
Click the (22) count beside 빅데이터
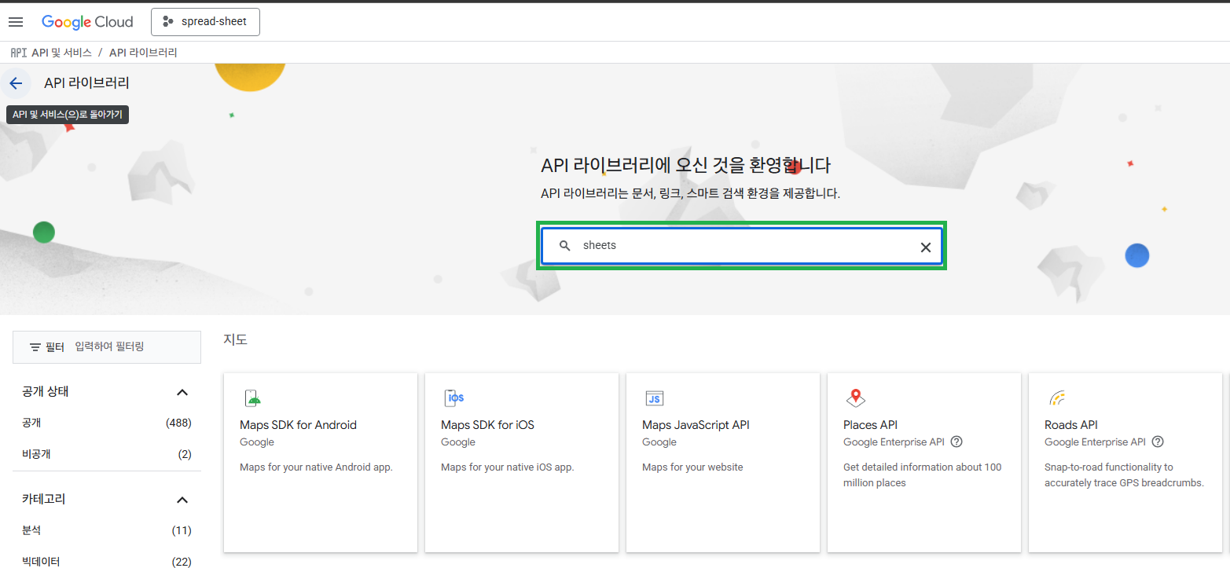coord(182,562)
